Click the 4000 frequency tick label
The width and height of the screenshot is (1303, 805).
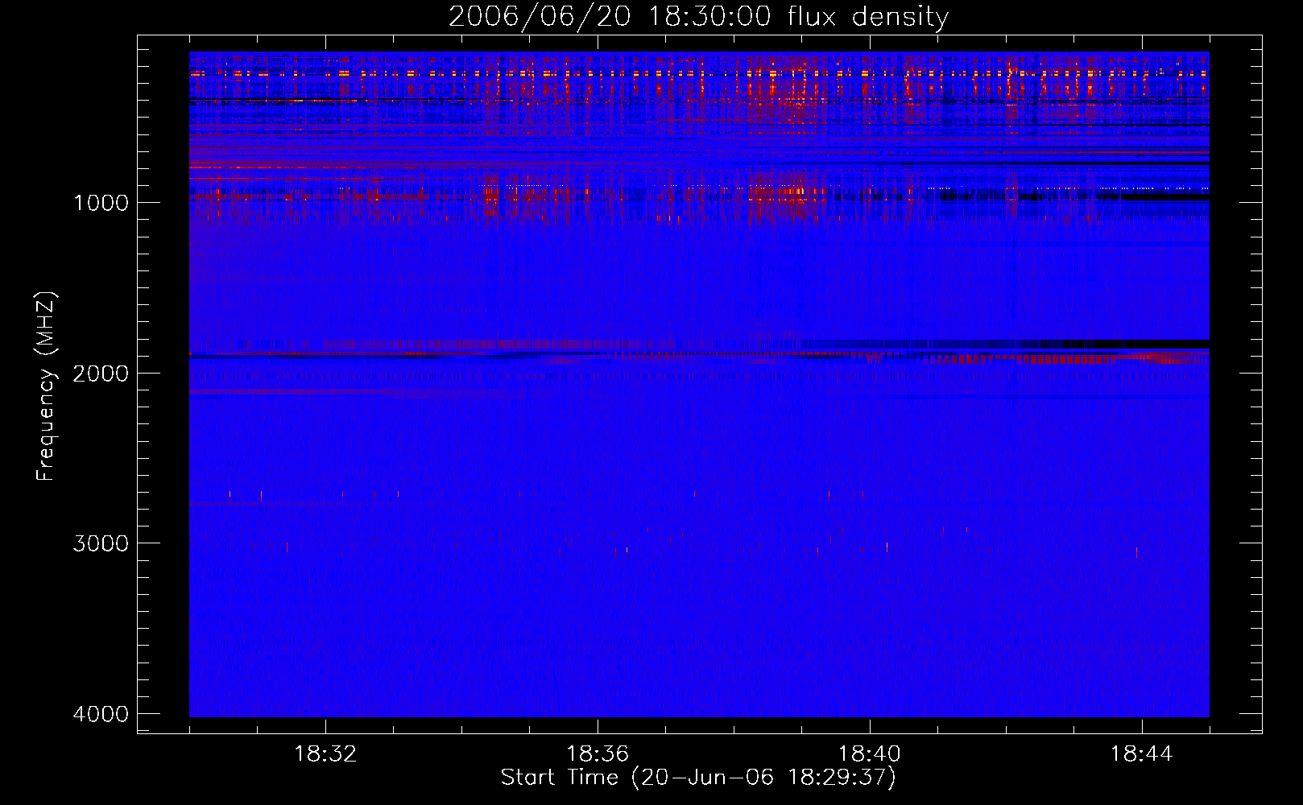click(101, 714)
